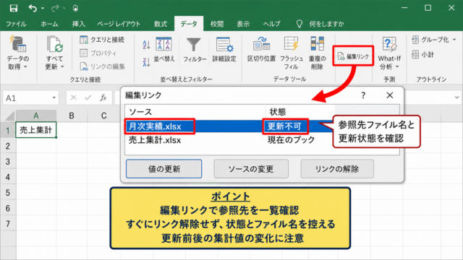The height and width of the screenshot is (260, 463).
Task: Open the データの取得 dropdown
Action: point(17,53)
